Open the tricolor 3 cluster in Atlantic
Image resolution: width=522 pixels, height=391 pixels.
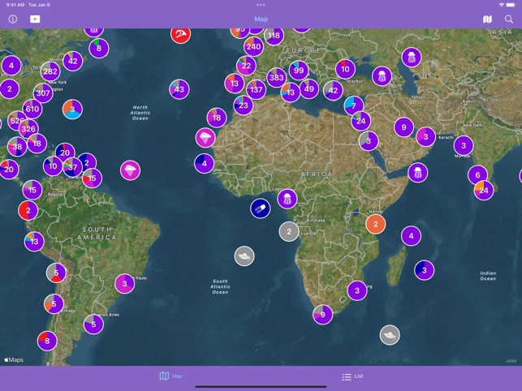pos(72,110)
